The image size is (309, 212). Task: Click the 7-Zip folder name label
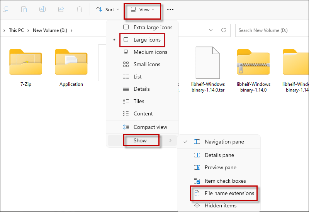point(25,84)
